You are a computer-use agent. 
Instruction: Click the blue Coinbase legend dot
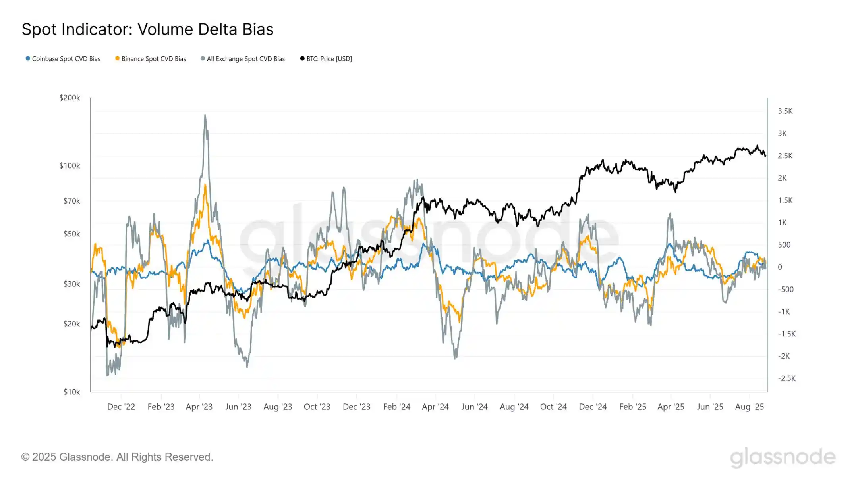click(x=28, y=58)
